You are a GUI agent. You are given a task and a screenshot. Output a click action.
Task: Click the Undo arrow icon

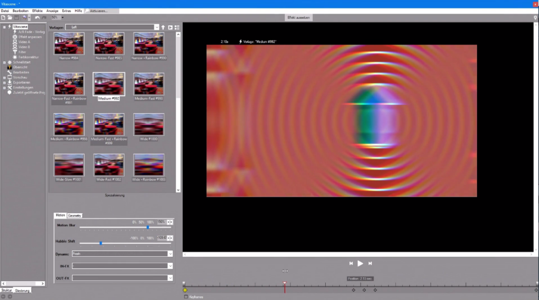[37, 17]
